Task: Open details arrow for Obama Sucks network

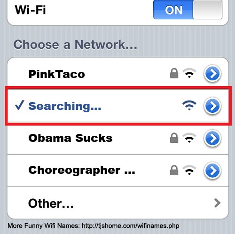Action: pos(212,138)
